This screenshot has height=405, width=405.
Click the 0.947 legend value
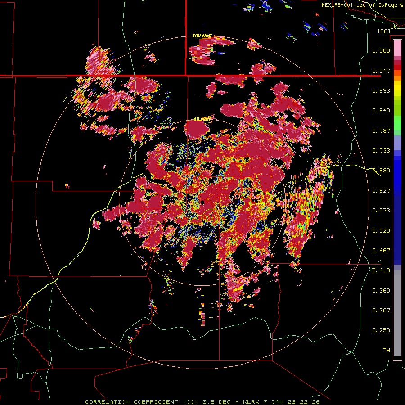381,71
